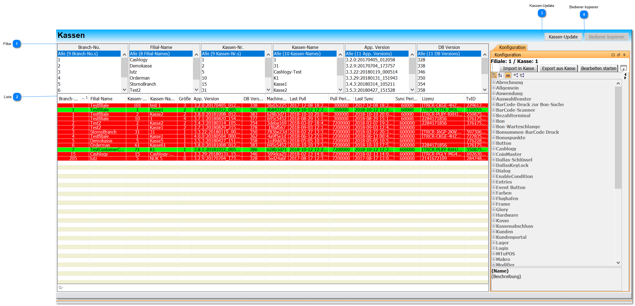Expand the Bezahlterminal category
This screenshot has width=635, height=306.
click(494, 115)
